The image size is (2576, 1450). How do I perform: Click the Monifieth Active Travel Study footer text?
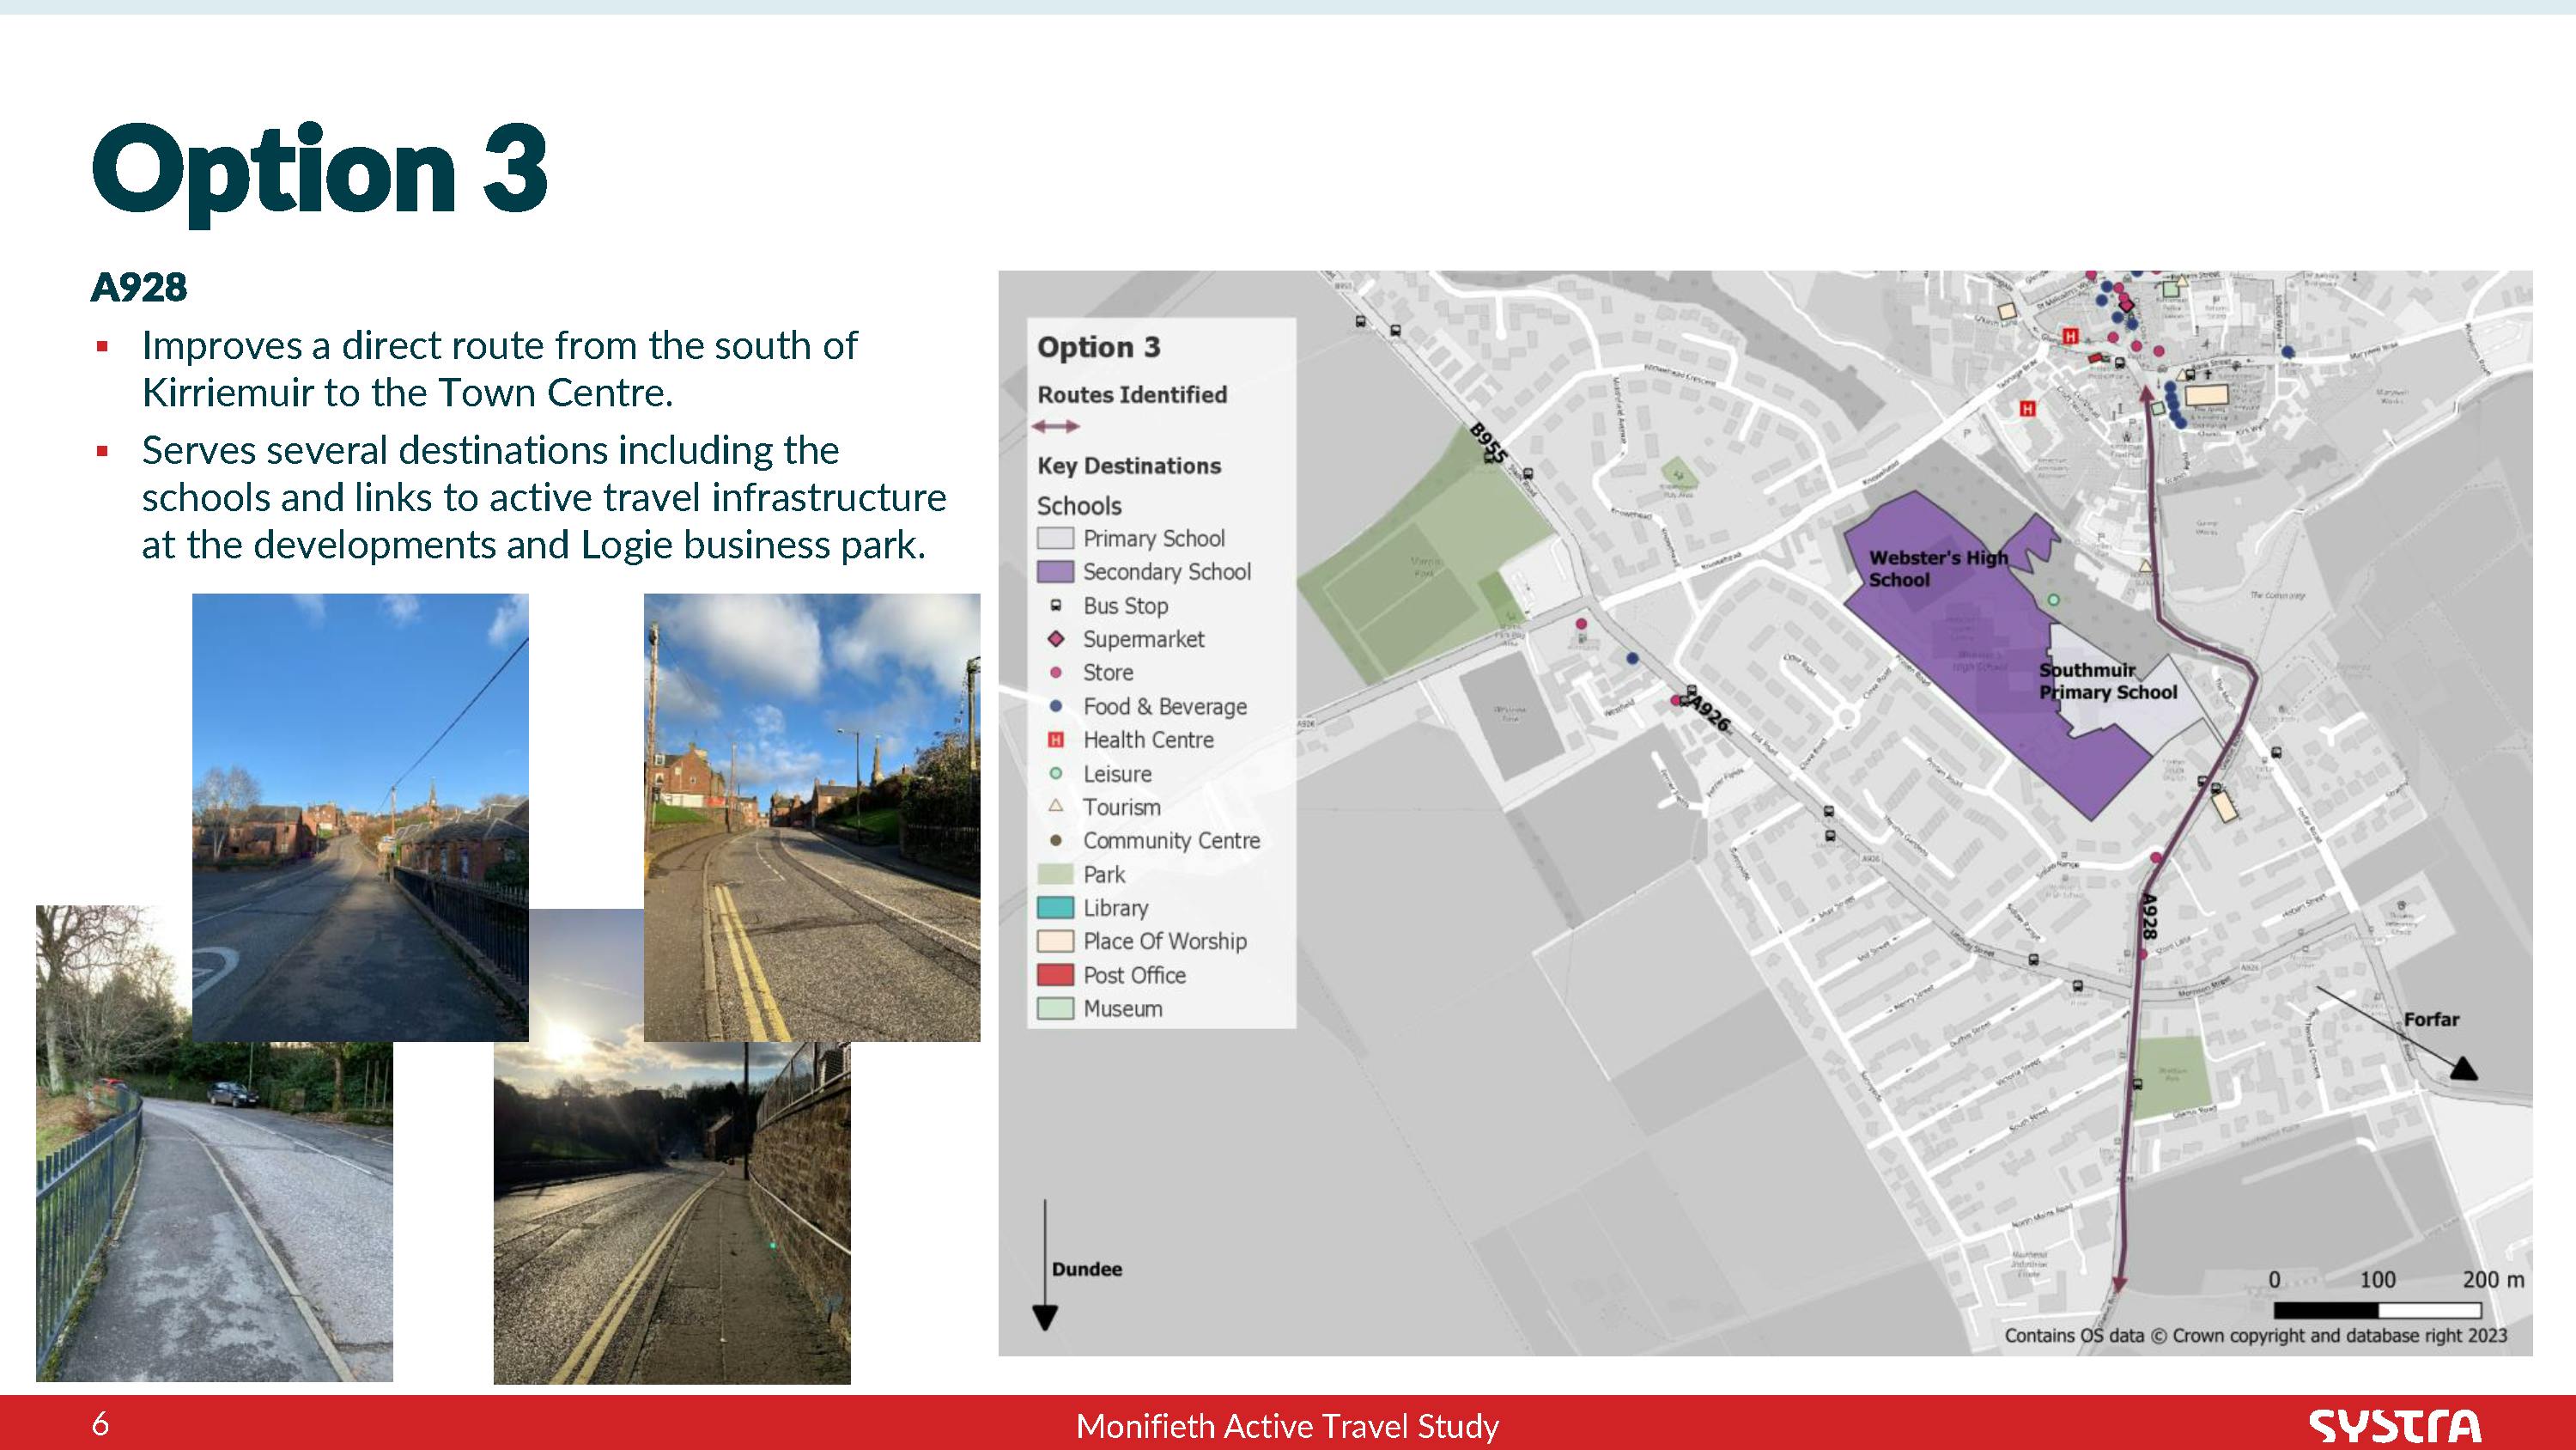click(x=1287, y=1426)
